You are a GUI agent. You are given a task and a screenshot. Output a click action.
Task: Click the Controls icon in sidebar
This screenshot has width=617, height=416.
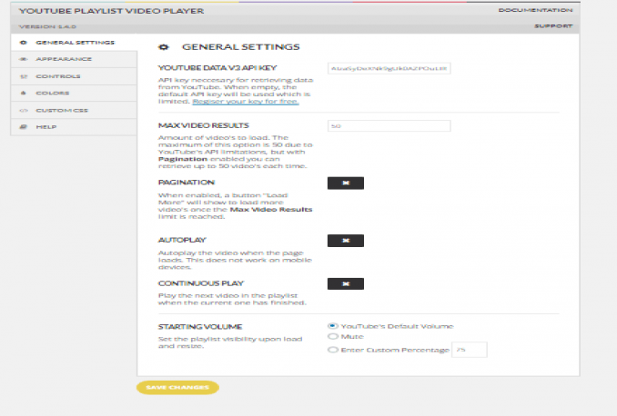pos(24,76)
